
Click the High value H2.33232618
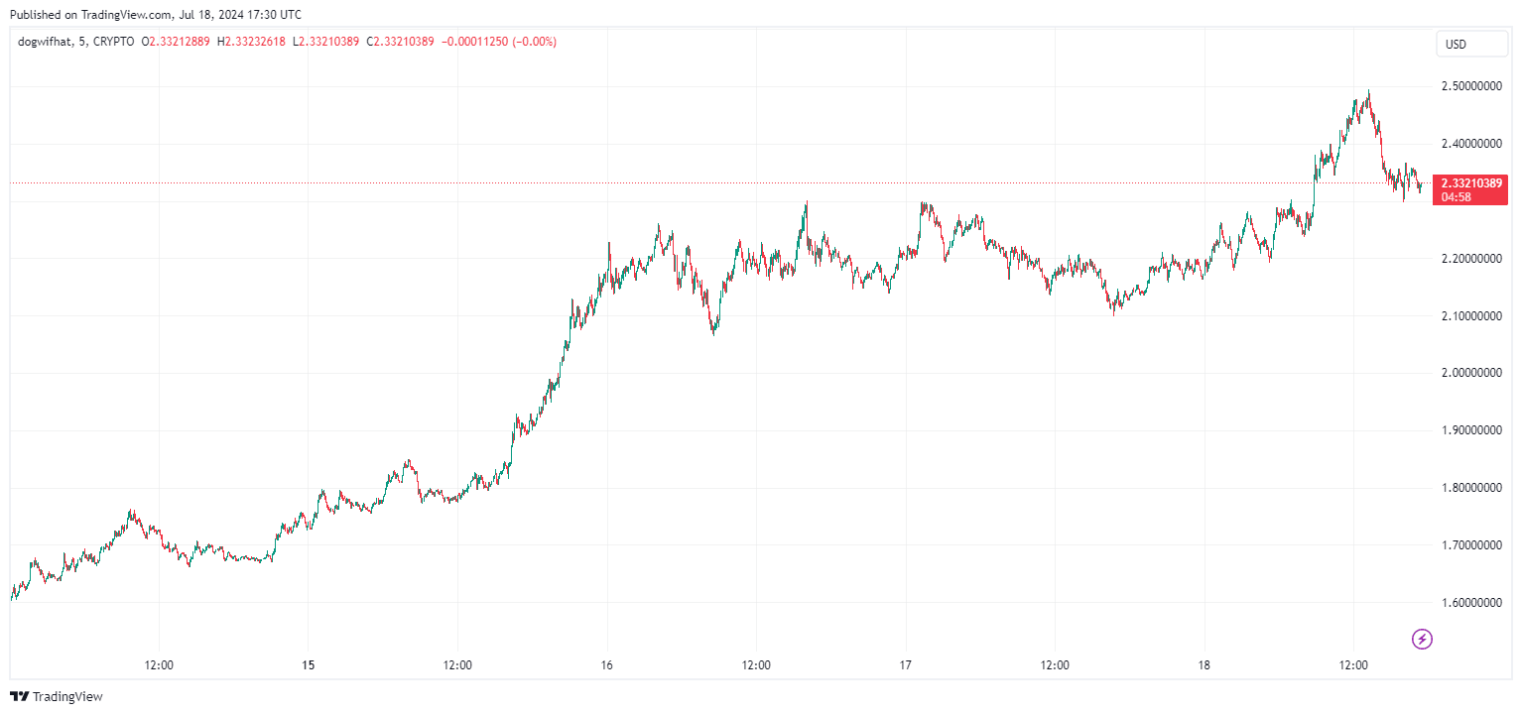pos(251,42)
